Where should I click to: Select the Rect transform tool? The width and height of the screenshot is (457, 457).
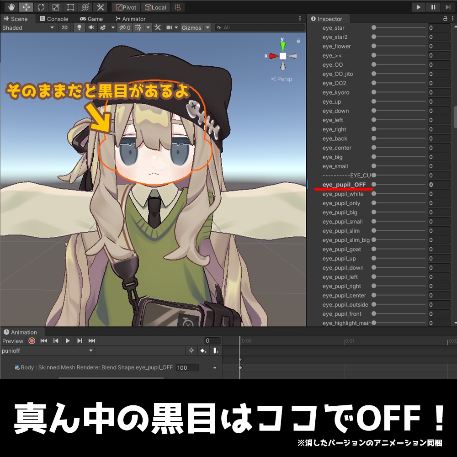pyautogui.click(x=70, y=7)
